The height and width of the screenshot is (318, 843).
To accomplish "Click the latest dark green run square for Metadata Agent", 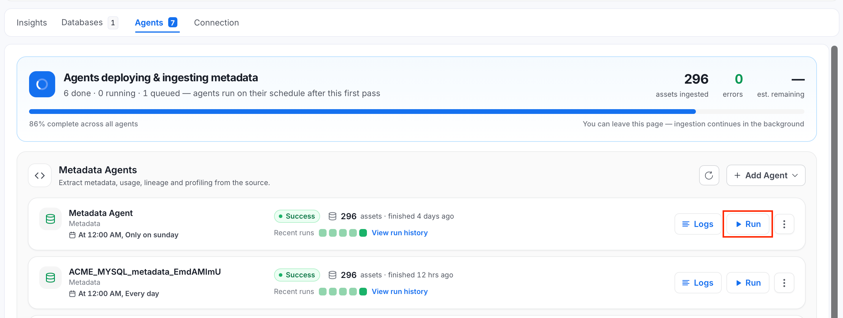I will (x=363, y=233).
